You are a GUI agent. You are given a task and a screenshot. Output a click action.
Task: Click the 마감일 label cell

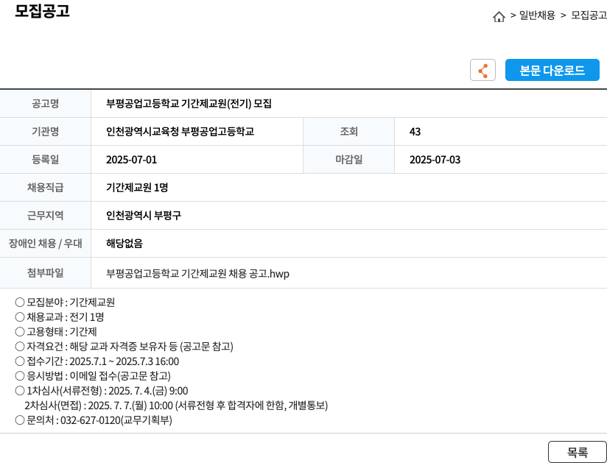[348, 159]
